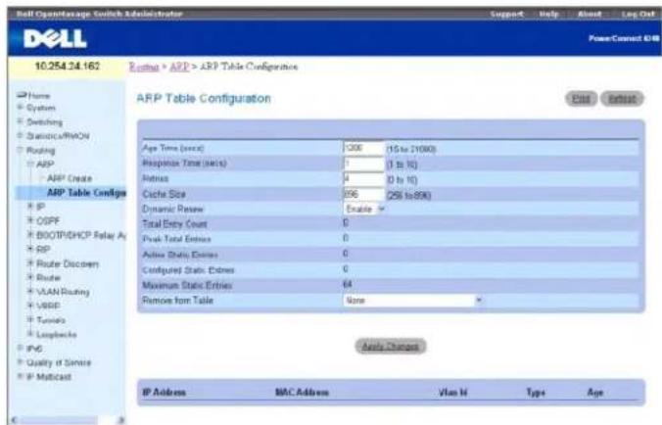Click the MAC Address column header
The width and height of the screenshot is (662, 425).
[x=302, y=392]
